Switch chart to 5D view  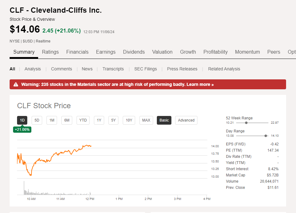point(37,120)
